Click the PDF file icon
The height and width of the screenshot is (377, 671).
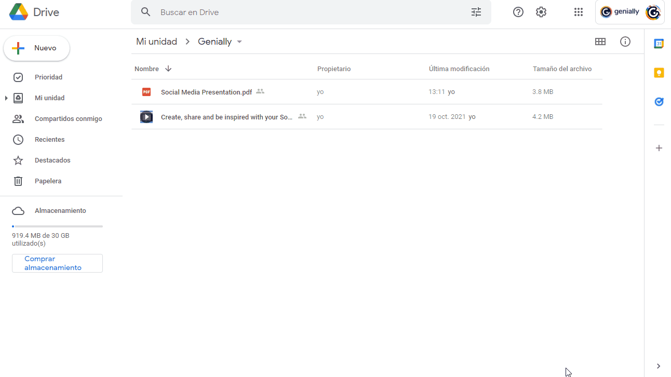(x=146, y=92)
